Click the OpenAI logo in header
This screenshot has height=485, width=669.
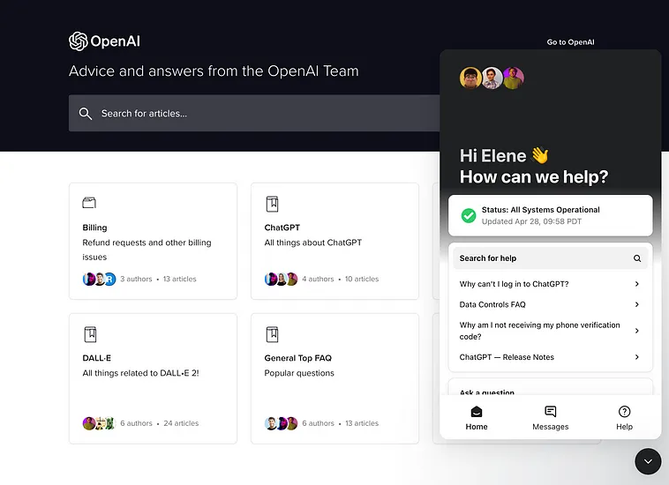pos(104,41)
